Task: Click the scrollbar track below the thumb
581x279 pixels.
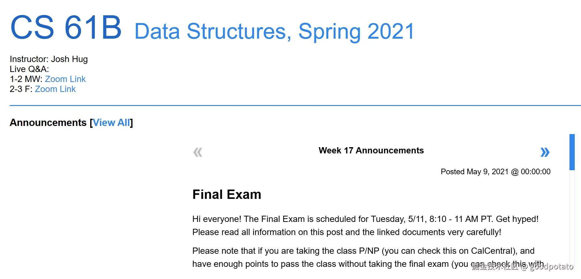Action: 572,218
